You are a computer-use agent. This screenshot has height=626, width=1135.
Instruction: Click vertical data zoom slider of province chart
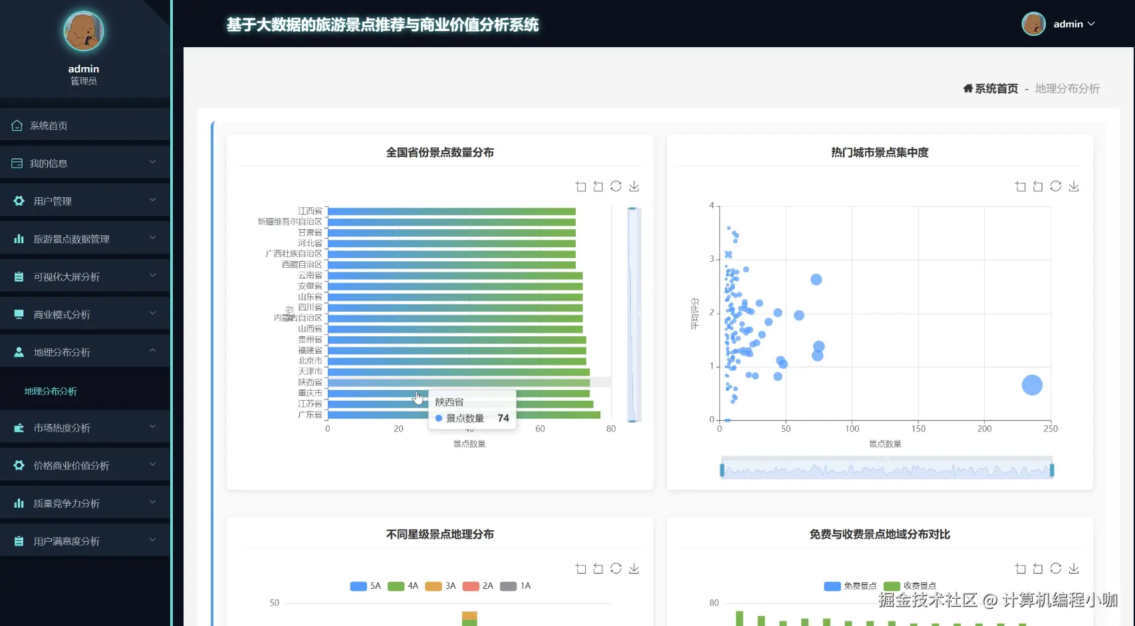pos(634,314)
